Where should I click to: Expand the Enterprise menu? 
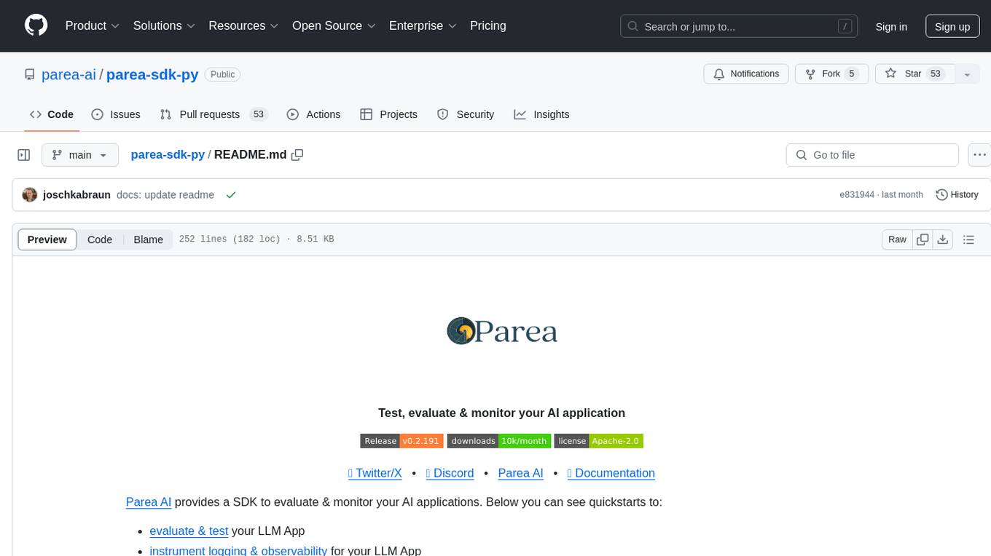[x=423, y=25]
